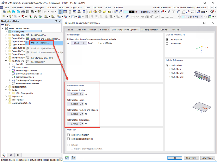Toggle the Navigator panel icon in toolbar
217x162 pixels.
click(60, 12)
